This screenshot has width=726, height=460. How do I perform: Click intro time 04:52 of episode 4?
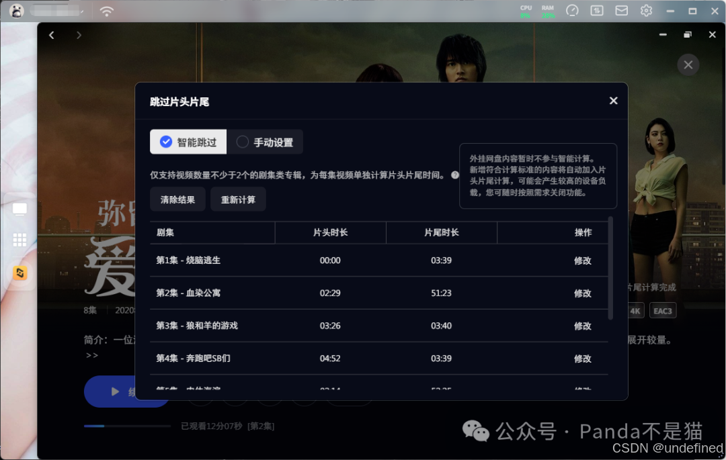pyautogui.click(x=330, y=359)
